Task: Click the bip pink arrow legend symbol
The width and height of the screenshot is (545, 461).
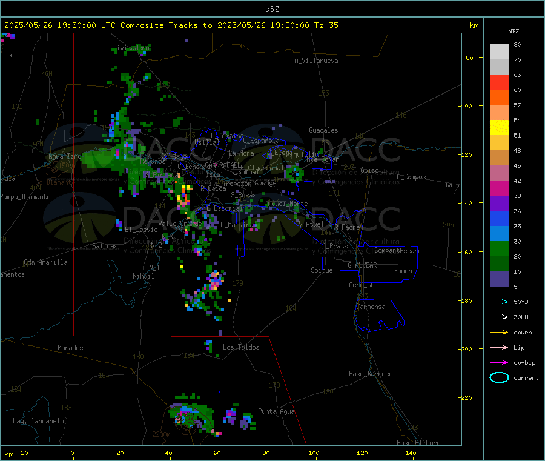Action: [499, 347]
